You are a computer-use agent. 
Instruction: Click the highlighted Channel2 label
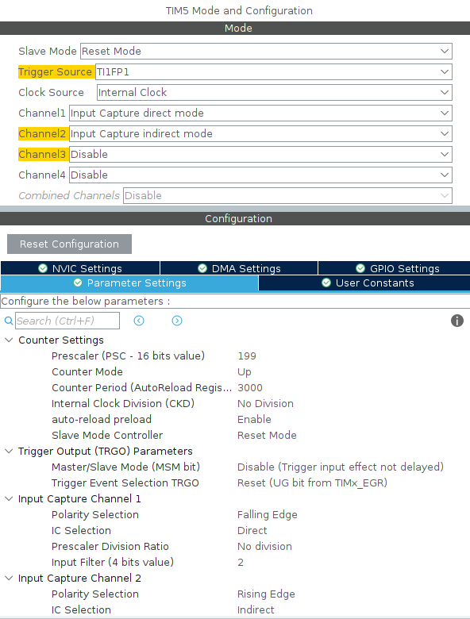(42, 134)
